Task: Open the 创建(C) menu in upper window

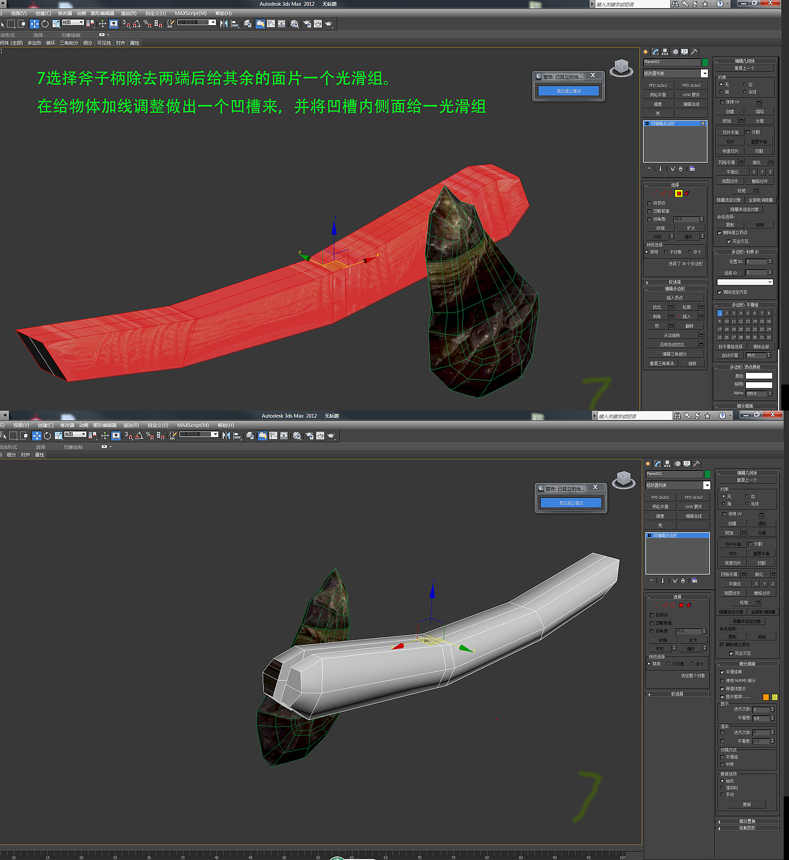Action: tap(43, 13)
